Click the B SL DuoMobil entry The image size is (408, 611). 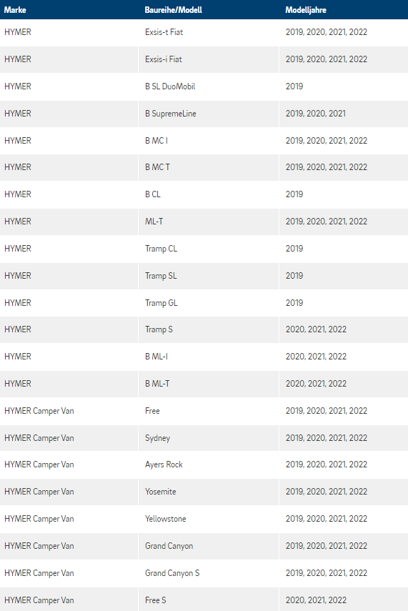170,86
